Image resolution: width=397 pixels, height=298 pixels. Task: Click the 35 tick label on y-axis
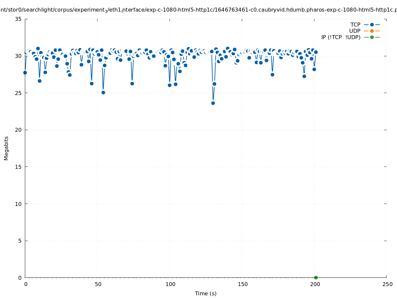pos(18,19)
